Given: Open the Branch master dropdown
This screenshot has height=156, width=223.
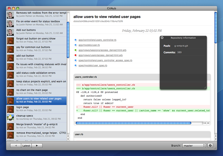Looking at the screenshot, I should tap(194, 145).
